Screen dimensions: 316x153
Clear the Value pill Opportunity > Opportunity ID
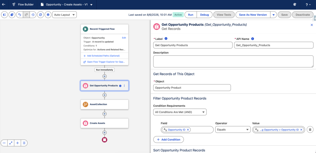301,130
